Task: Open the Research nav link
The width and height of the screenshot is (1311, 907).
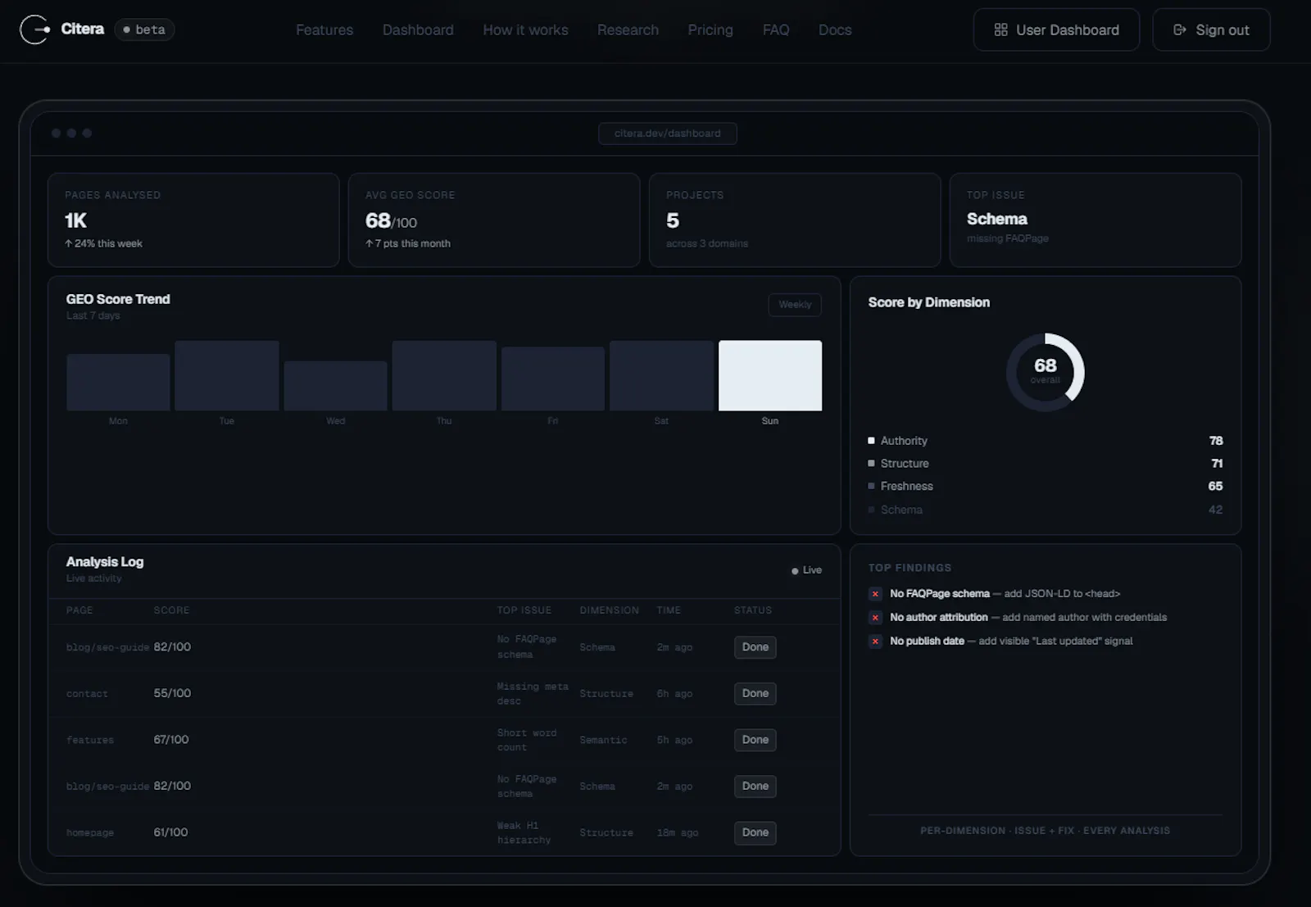Action: tap(628, 29)
